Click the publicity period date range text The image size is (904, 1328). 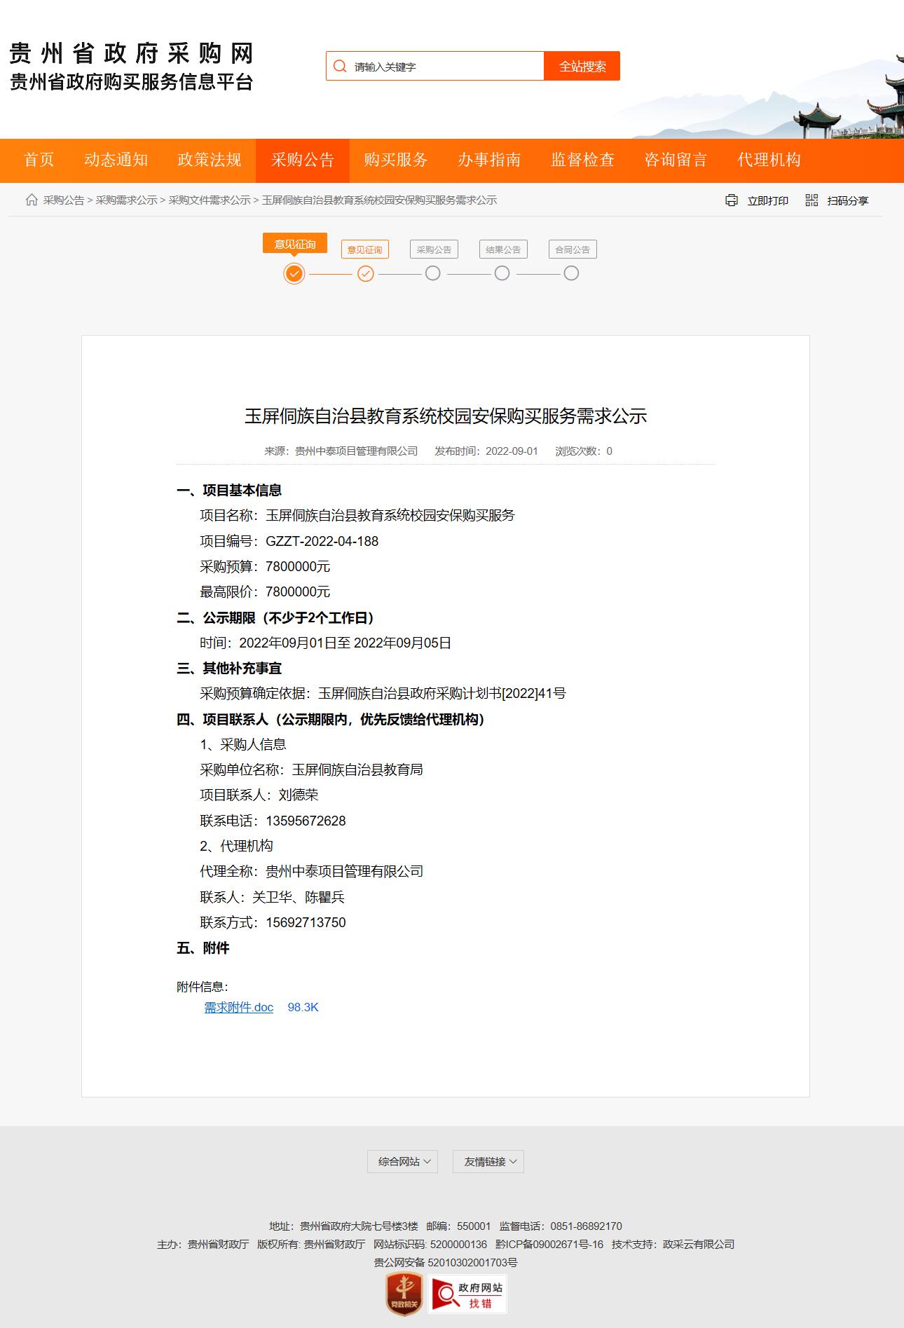coord(345,643)
